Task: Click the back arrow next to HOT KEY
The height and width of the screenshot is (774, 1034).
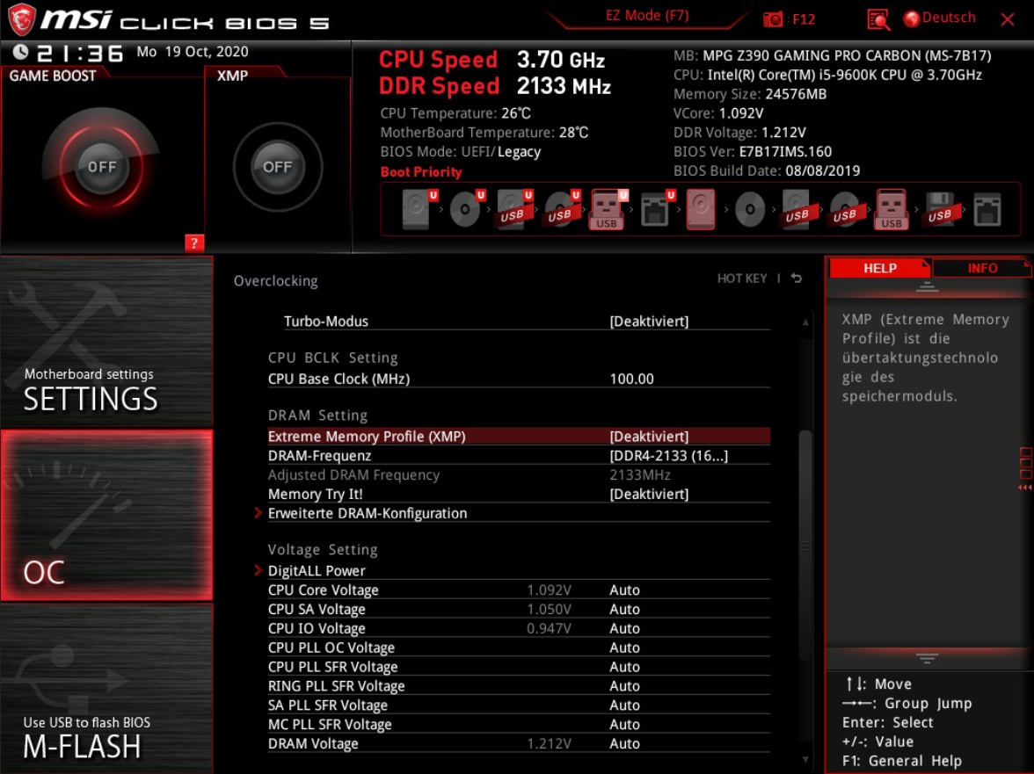Action: (x=797, y=278)
